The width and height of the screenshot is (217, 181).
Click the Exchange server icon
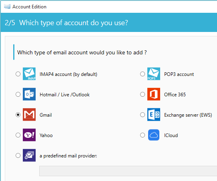click(x=154, y=115)
